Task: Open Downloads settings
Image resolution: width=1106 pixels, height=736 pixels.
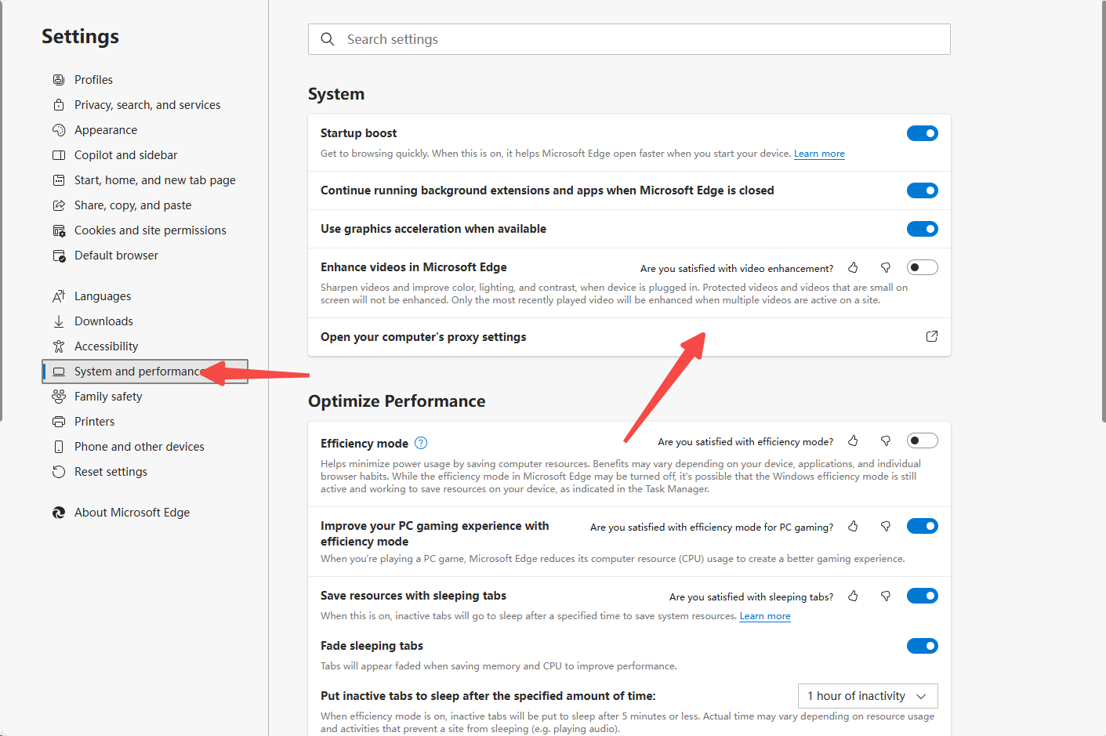Action: tap(103, 321)
